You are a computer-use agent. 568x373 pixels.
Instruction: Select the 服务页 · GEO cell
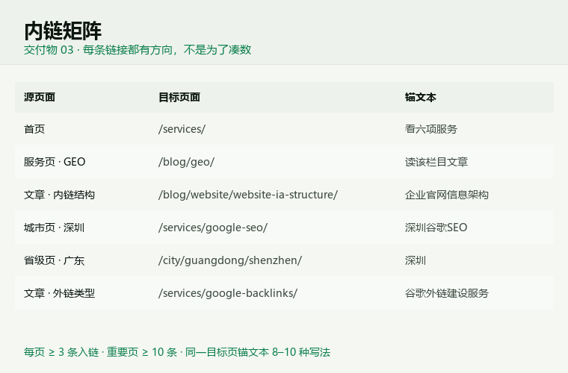55,162
